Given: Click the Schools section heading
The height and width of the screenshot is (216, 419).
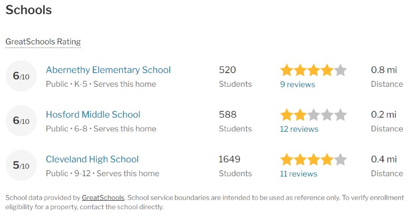Looking at the screenshot, I should pos(29,10).
